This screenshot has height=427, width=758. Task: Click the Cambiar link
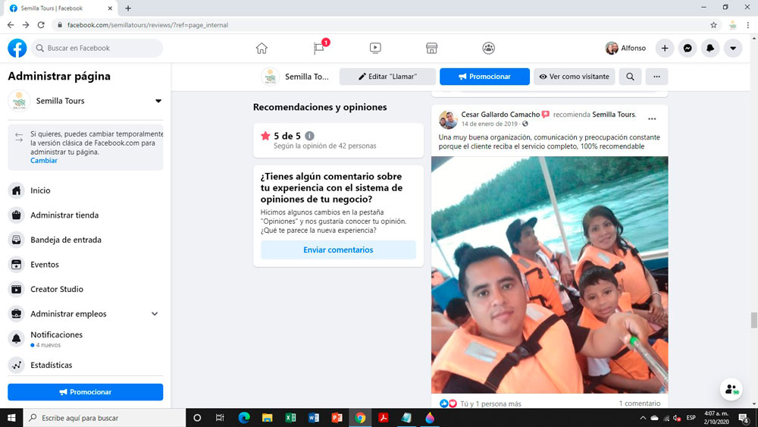pyautogui.click(x=43, y=161)
